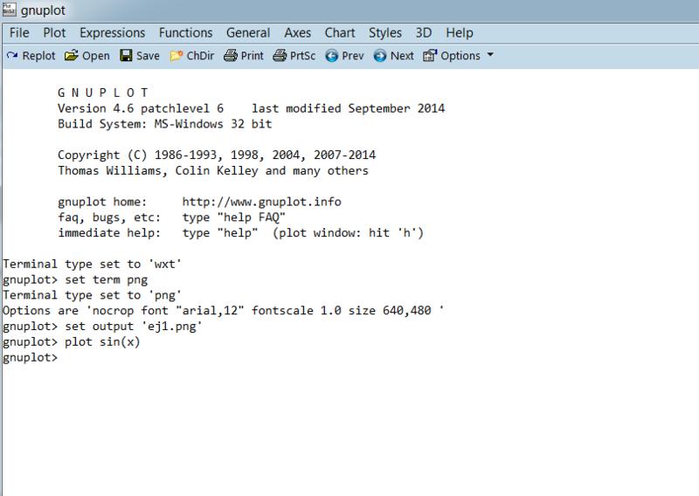Open the Plot menu
Image resolution: width=699 pixels, height=496 pixels.
54,33
